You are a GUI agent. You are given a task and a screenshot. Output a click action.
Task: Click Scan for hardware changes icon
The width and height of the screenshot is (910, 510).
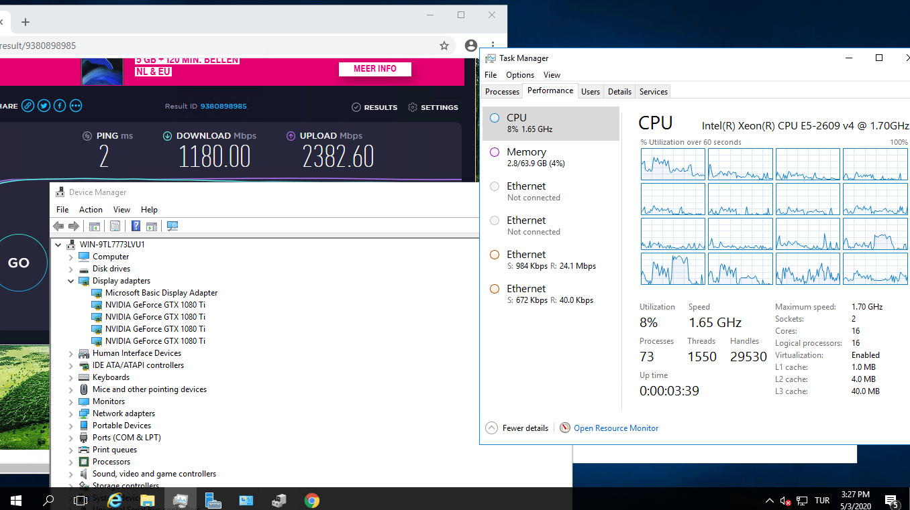point(172,227)
